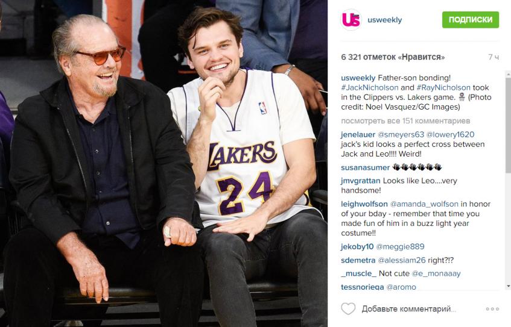This screenshot has height=327, width=511.
Task: Click the green Подписки follow button
Action: click(470, 19)
